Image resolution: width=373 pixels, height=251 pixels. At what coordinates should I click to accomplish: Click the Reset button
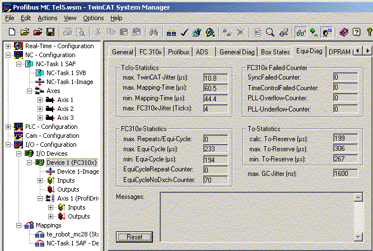(x=134, y=237)
